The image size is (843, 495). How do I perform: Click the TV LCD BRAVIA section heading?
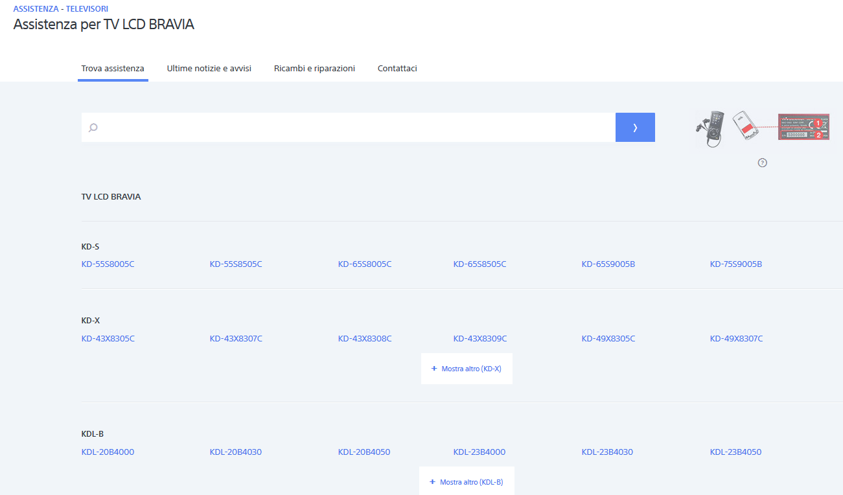[111, 197]
